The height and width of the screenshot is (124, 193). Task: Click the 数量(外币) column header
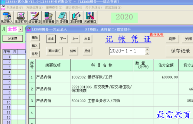(143, 65)
